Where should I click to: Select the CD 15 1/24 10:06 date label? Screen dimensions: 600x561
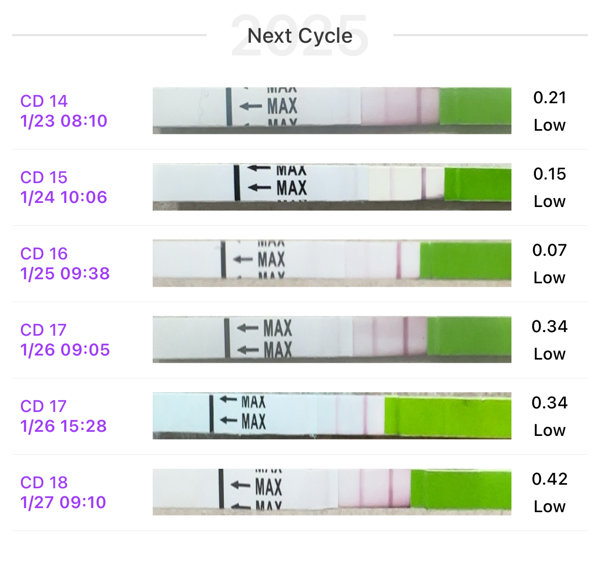point(64,187)
